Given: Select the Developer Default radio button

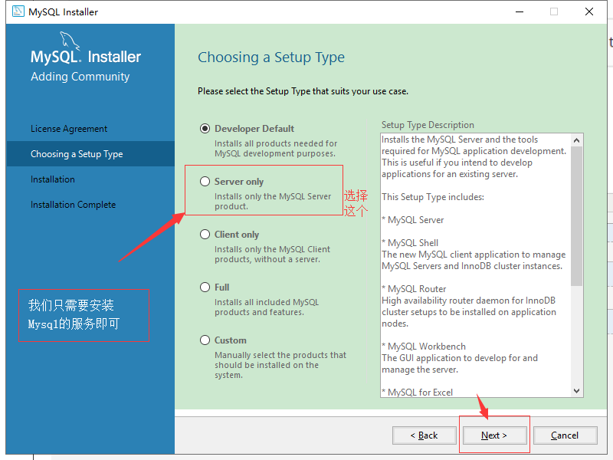Looking at the screenshot, I should (x=205, y=129).
